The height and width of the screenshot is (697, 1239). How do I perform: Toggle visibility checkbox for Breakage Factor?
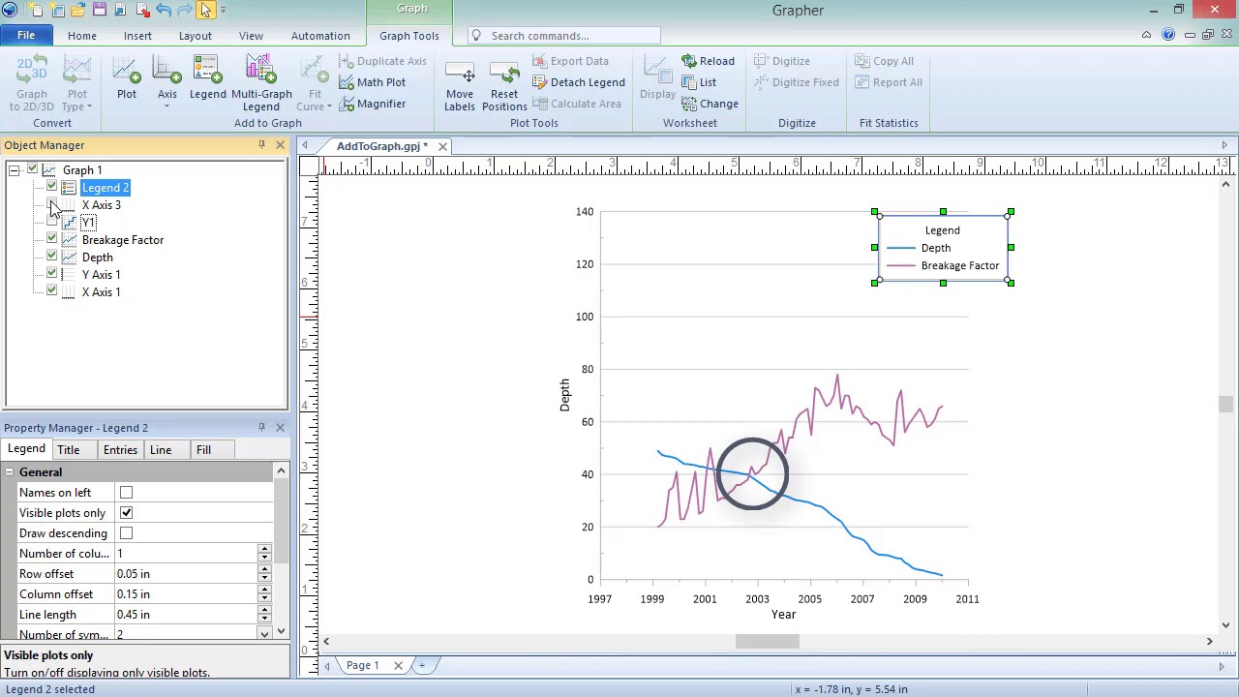[51, 240]
